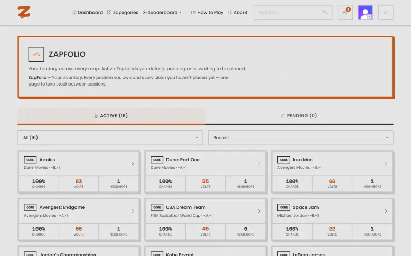Open the Arrakis card chevron
Viewport: 411px width, 256px height.
point(133,163)
